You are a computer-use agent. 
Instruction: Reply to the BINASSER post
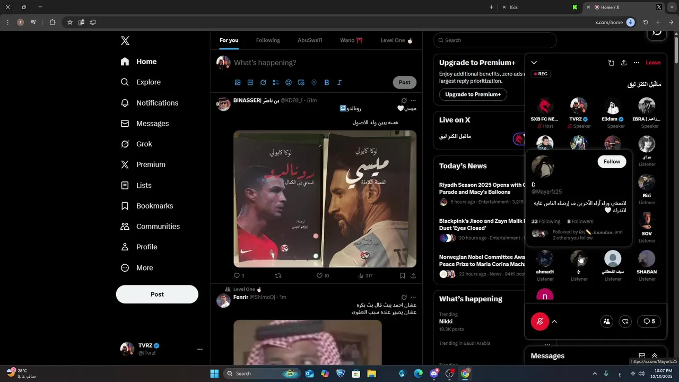coord(239,275)
